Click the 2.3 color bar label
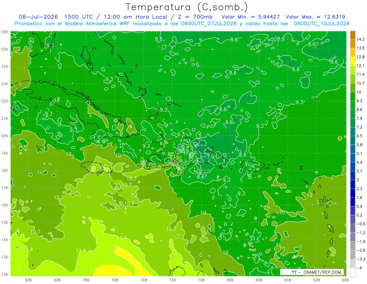Image resolution: width=367 pixels, height=284 pixels. (360, 188)
